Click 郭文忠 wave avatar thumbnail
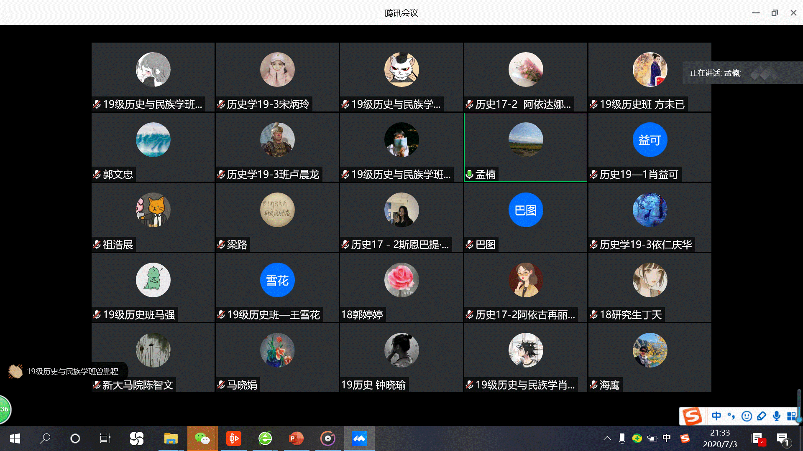This screenshot has width=803, height=451. click(x=153, y=139)
